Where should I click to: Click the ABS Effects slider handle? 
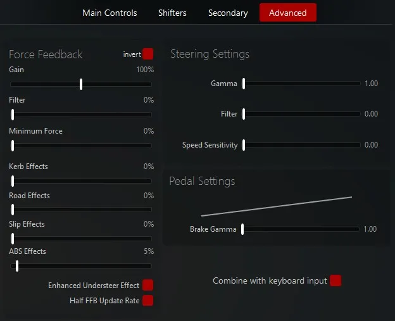coord(17,267)
